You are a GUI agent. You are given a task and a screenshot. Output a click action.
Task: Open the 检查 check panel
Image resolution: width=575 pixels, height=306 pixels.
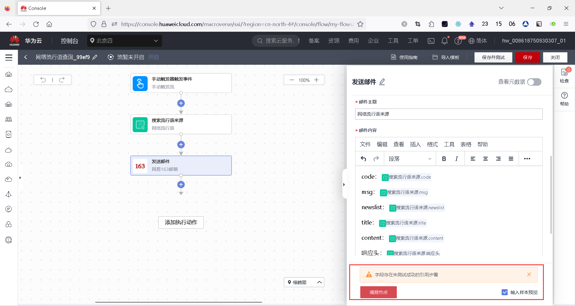click(x=564, y=76)
